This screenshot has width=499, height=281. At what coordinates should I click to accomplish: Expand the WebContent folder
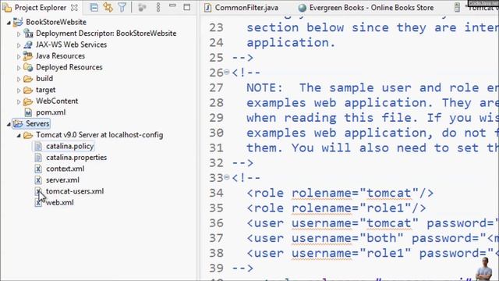click(19, 101)
